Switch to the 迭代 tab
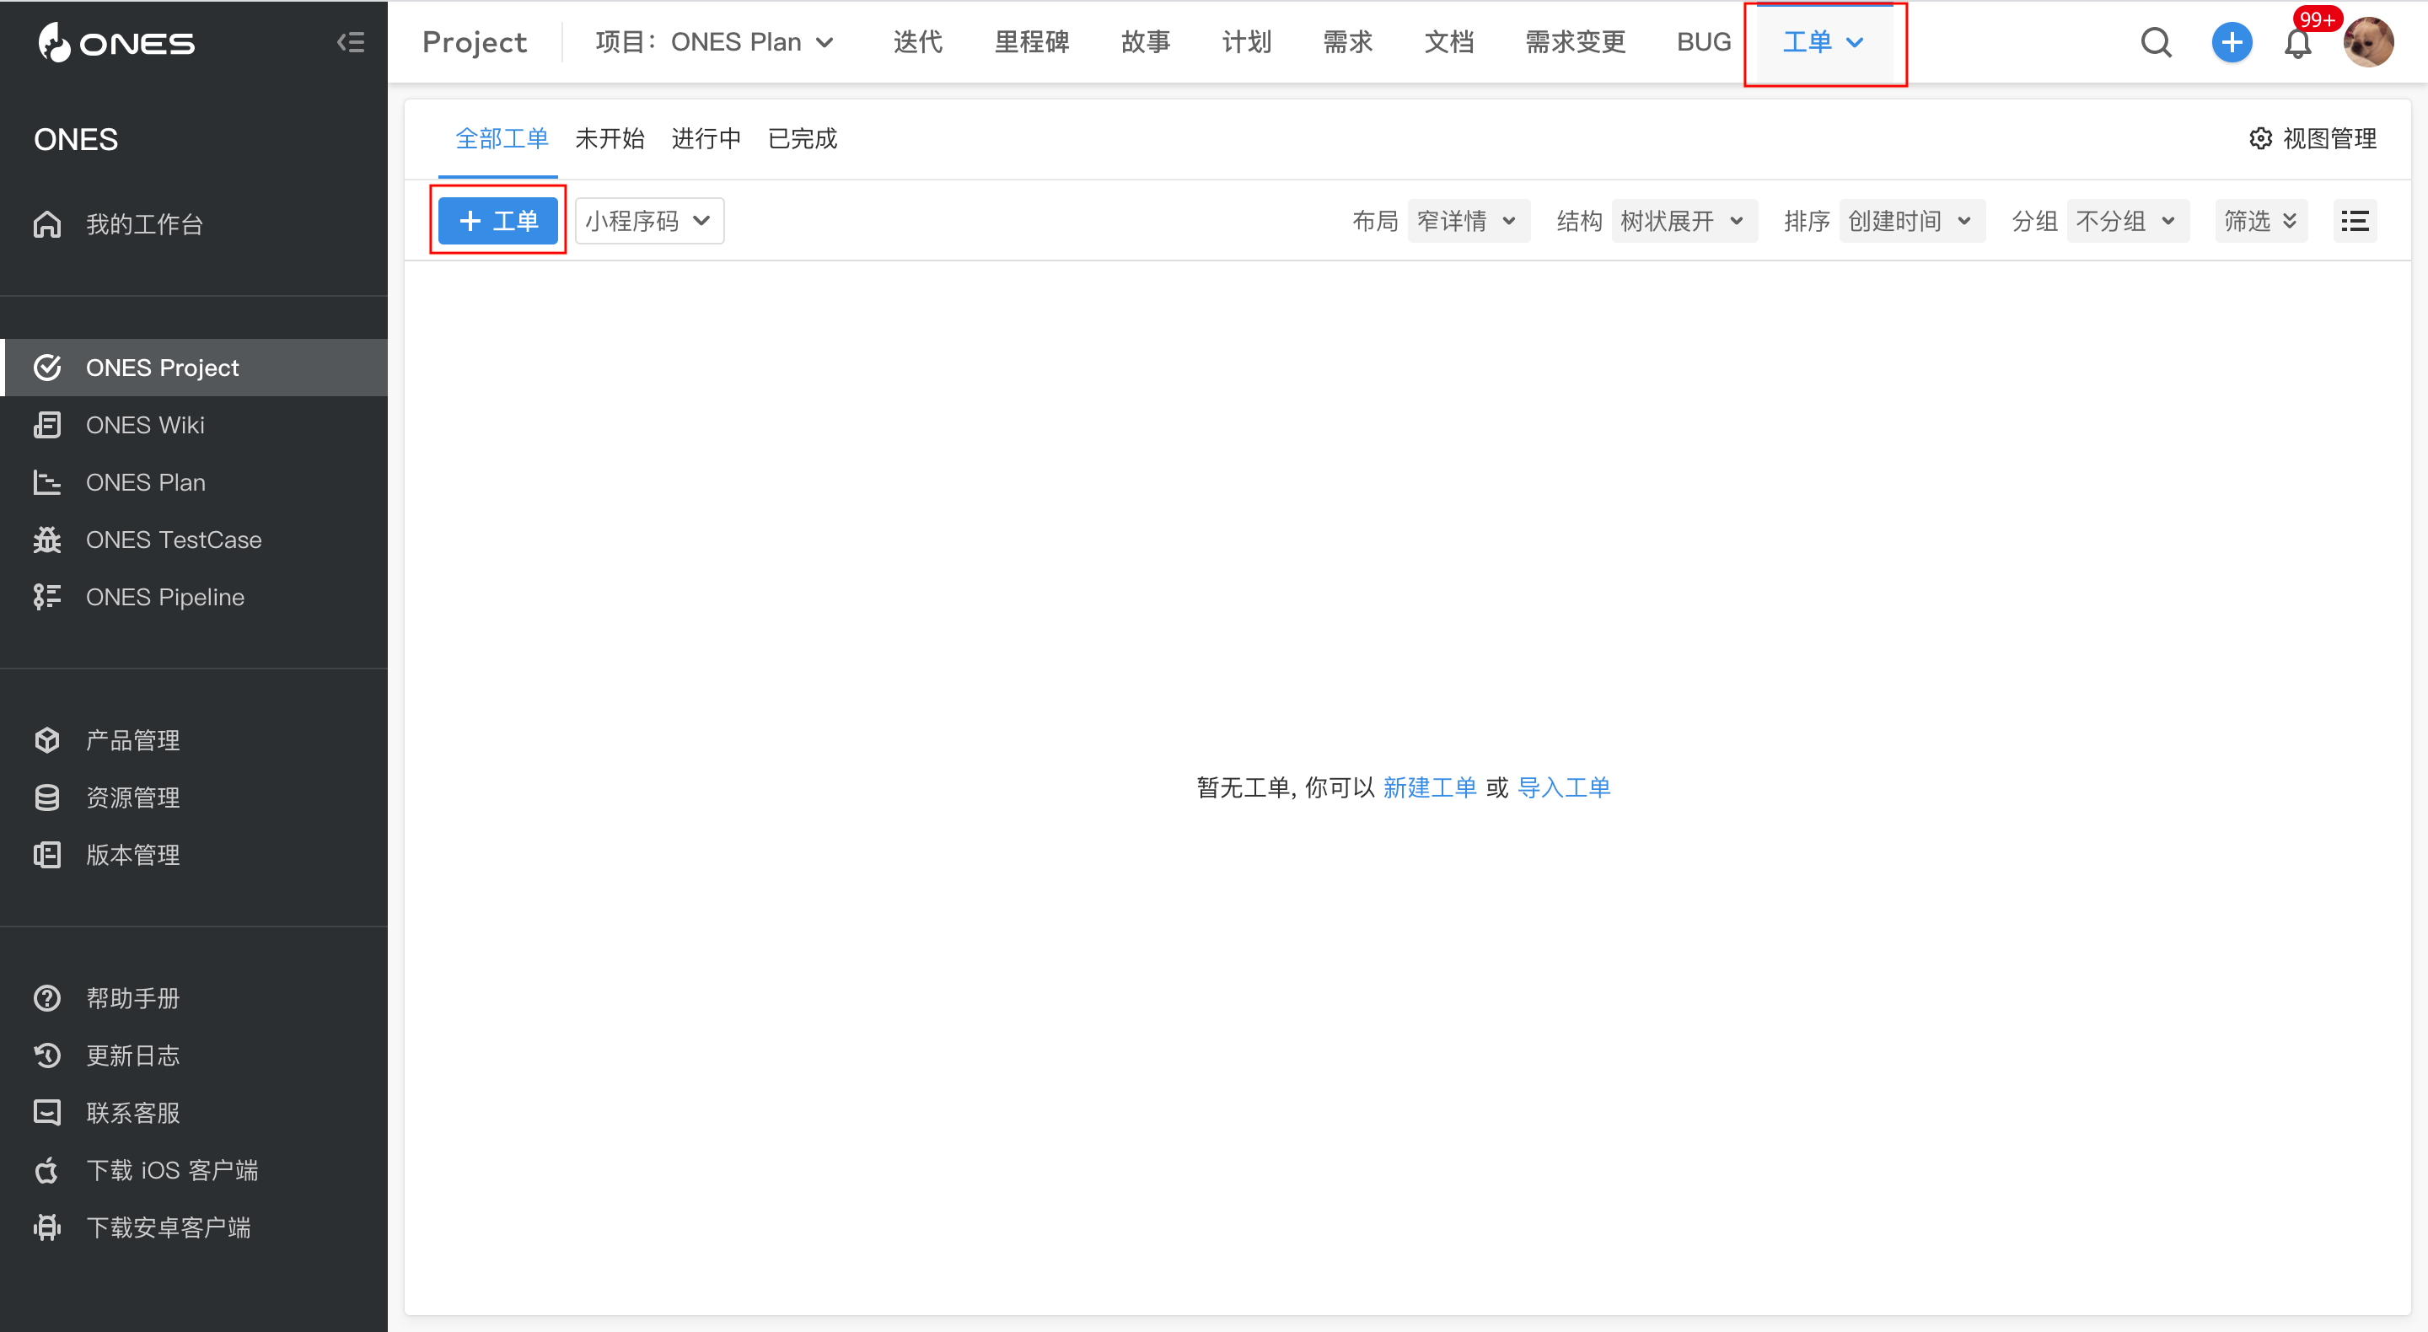This screenshot has width=2428, height=1332. [917, 42]
